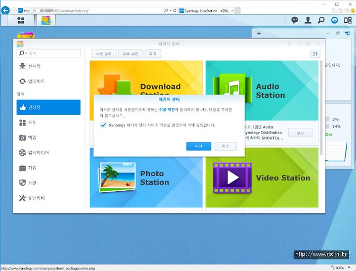
Task: Pin the widget panel with the pin icon
Action: coord(338,34)
